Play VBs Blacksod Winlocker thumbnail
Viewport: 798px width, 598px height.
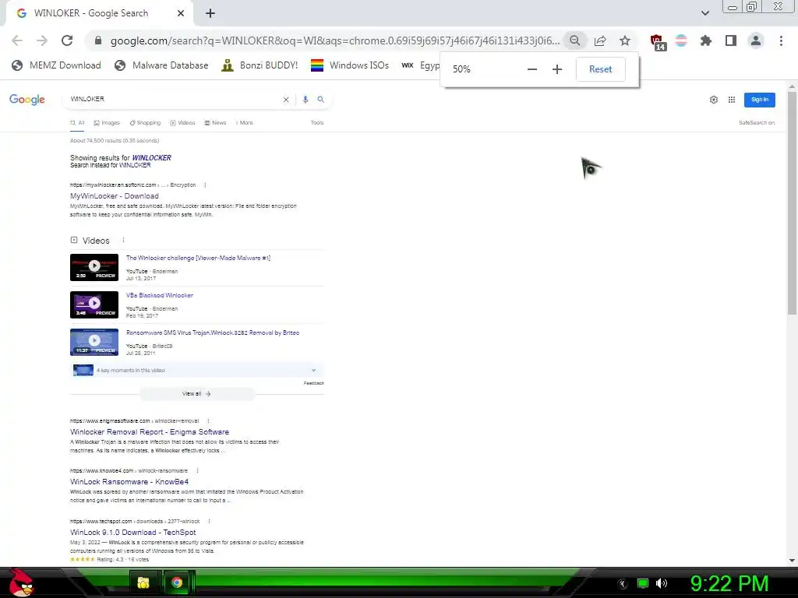click(x=94, y=304)
